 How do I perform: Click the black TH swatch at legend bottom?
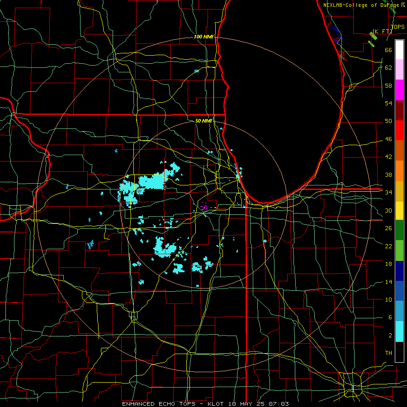[x=399, y=352]
